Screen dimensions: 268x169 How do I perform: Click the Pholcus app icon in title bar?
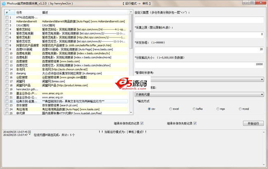pyautogui.click(x=4, y=3)
